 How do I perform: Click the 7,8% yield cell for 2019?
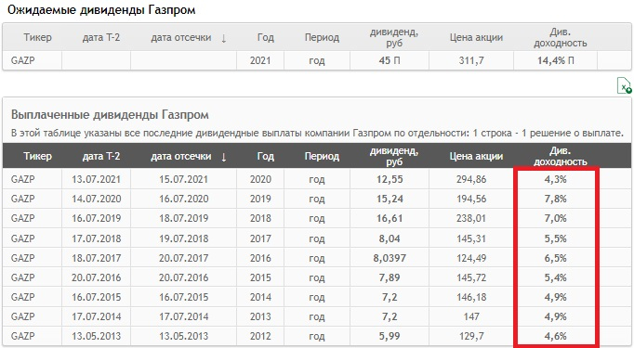tap(556, 199)
